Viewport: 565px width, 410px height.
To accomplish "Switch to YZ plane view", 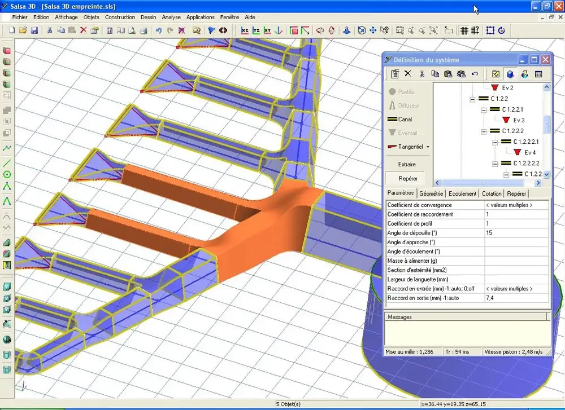I will (x=256, y=30).
